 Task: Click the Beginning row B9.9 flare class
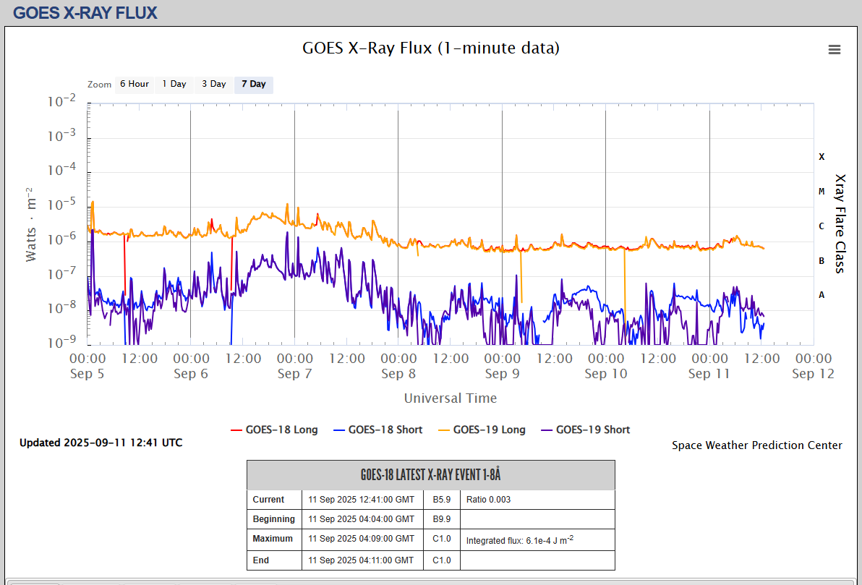point(441,519)
